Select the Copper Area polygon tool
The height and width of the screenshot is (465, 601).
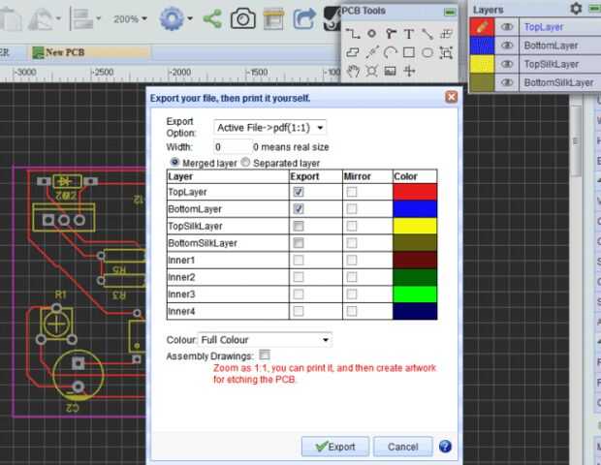point(353,52)
